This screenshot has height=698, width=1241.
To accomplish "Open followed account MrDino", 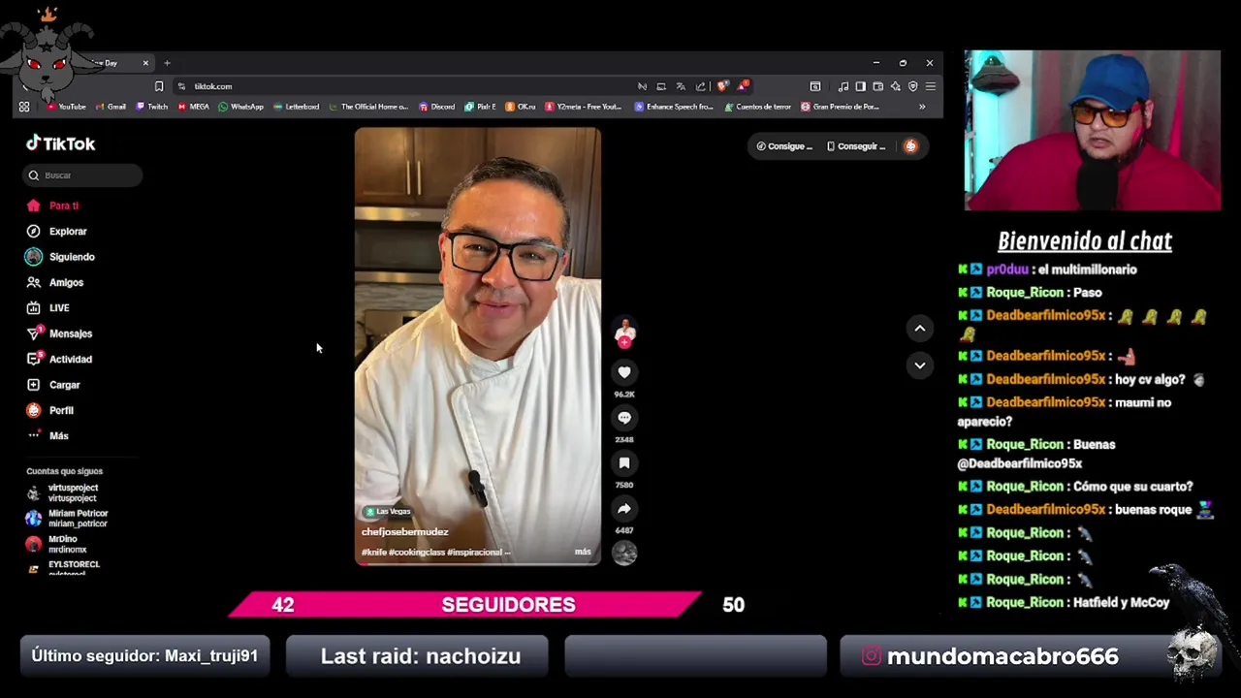I will [56, 544].
